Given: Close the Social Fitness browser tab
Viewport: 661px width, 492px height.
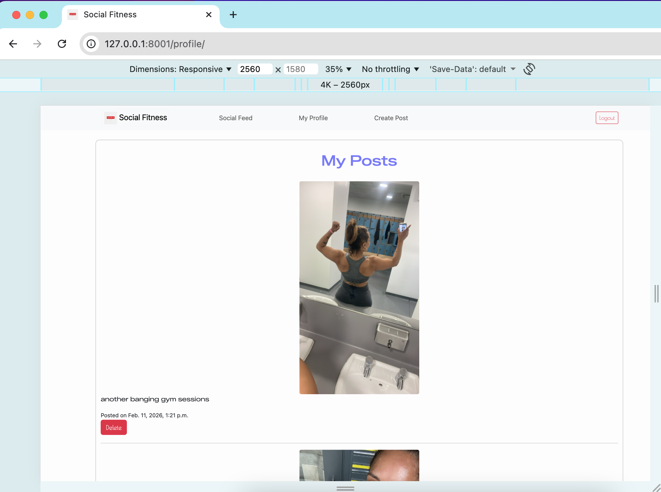Looking at the screenshot, I should pyautogui.click(x=208, y=15).
